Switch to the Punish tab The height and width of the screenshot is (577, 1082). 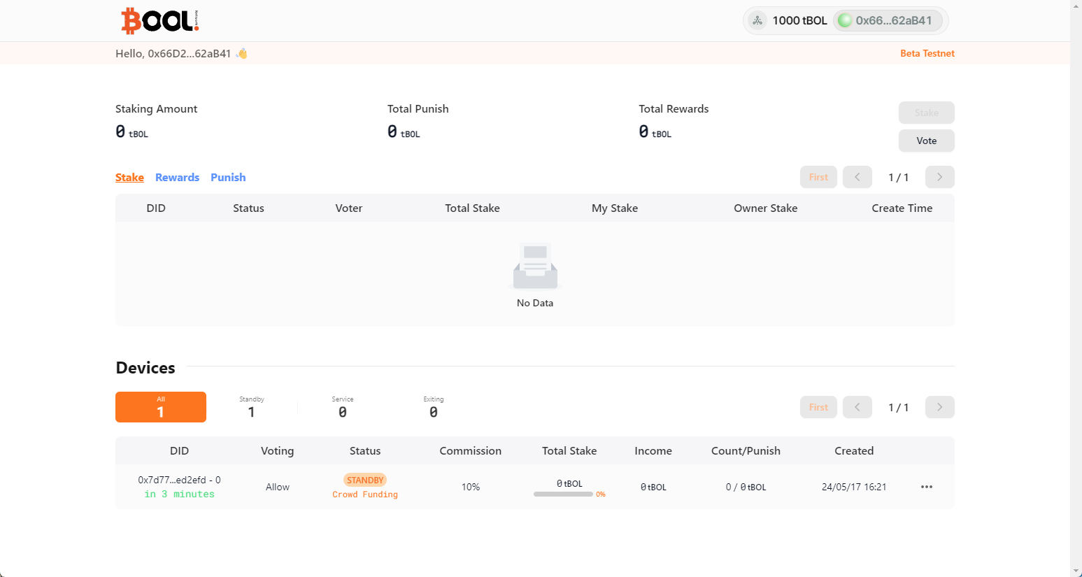(x=228, y=178)
